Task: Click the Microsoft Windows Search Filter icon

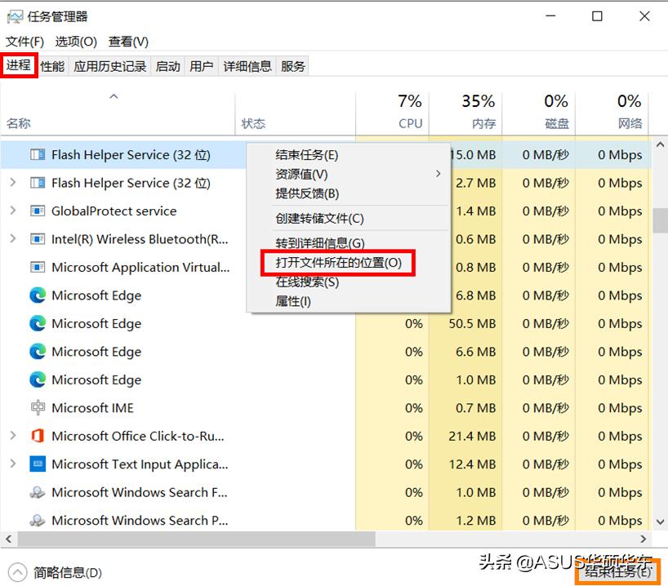Action: click(36, 493)
